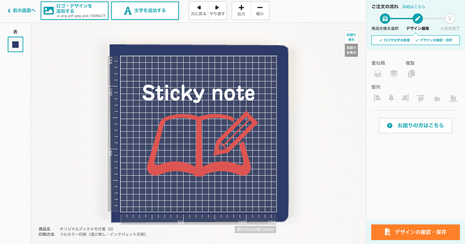Align vertical middle icon in 整列

(x=437, y=99)
